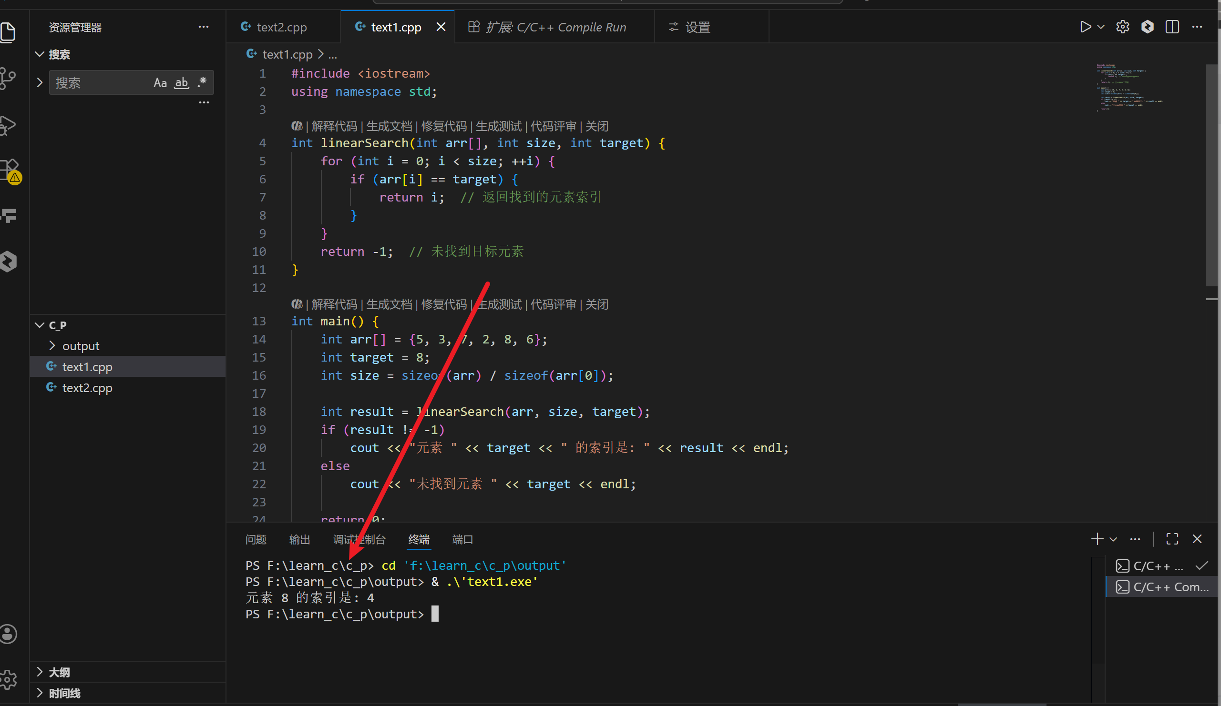Viewport: 1221px width, 706px height.
Task: Click 生成测试 code lens above linearSearch
Action: tap(498, 126)
